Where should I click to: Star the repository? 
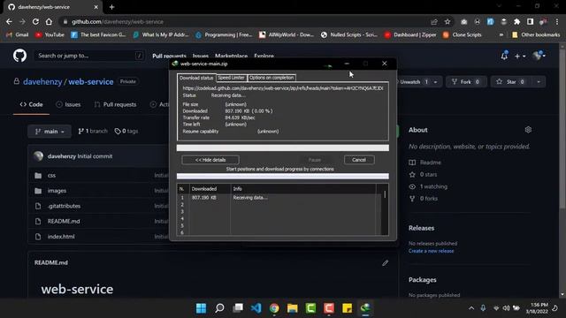[511, 82]
